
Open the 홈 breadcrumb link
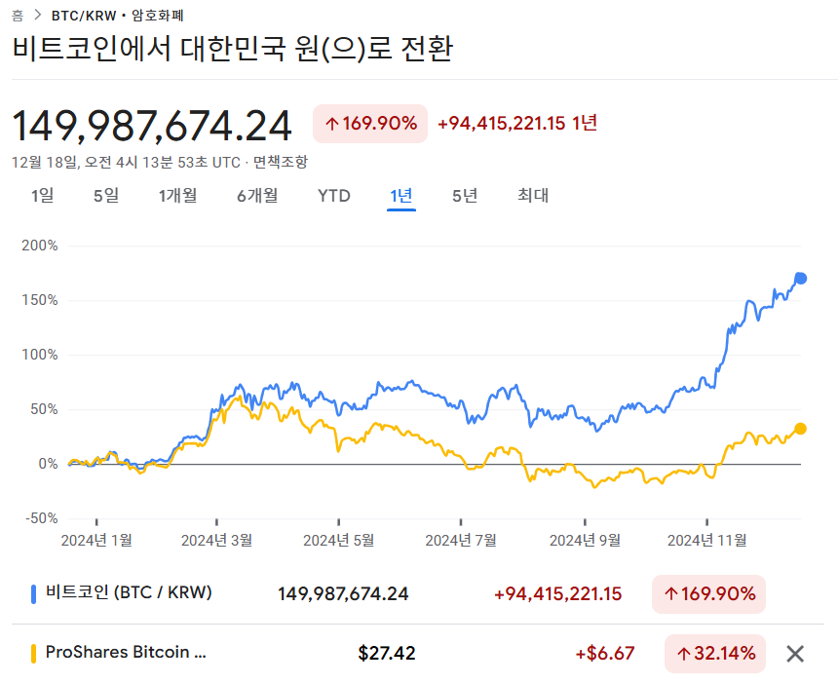(x=18, y=16)
